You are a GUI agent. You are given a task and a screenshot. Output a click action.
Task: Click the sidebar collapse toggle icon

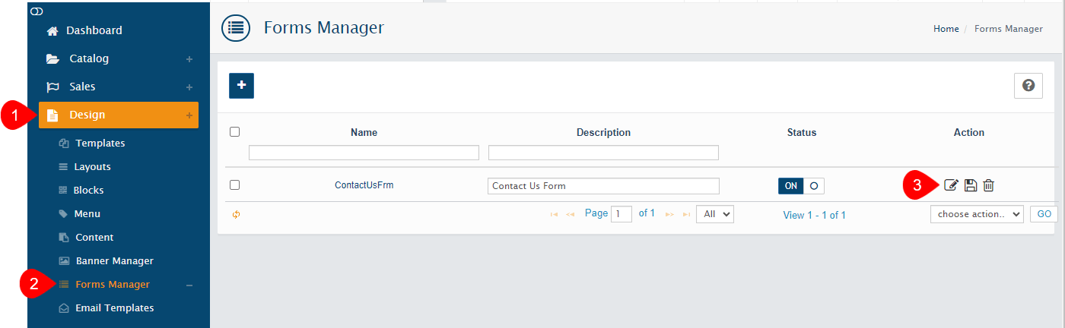[x=37, y=12]
